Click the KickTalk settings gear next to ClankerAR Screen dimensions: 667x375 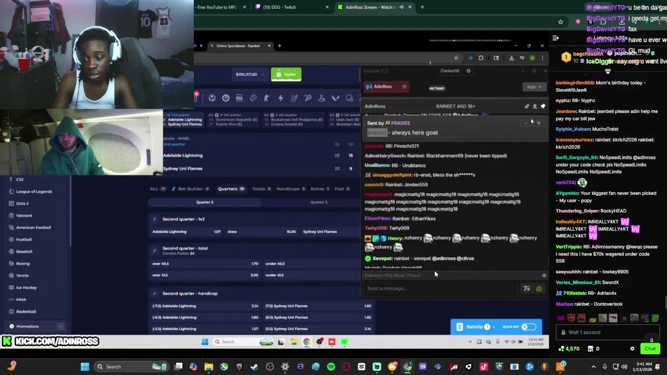coord(468,71)
